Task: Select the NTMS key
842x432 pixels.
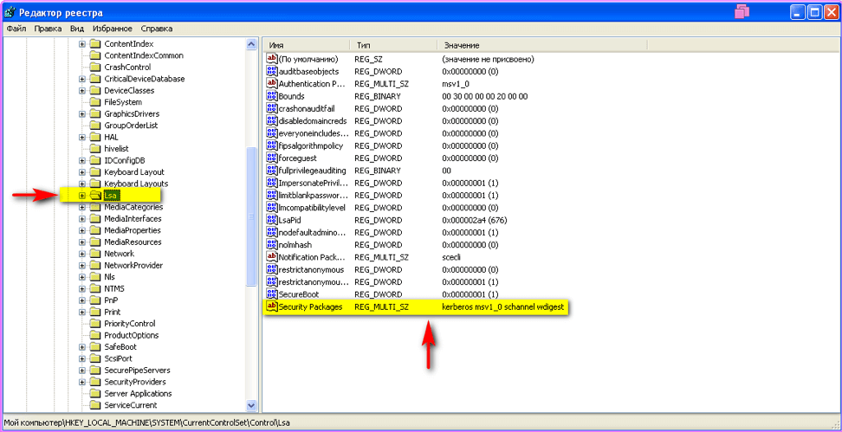Action: pos(113,288)
